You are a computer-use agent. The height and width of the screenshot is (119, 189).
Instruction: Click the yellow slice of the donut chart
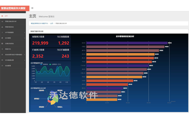point(53,102)
